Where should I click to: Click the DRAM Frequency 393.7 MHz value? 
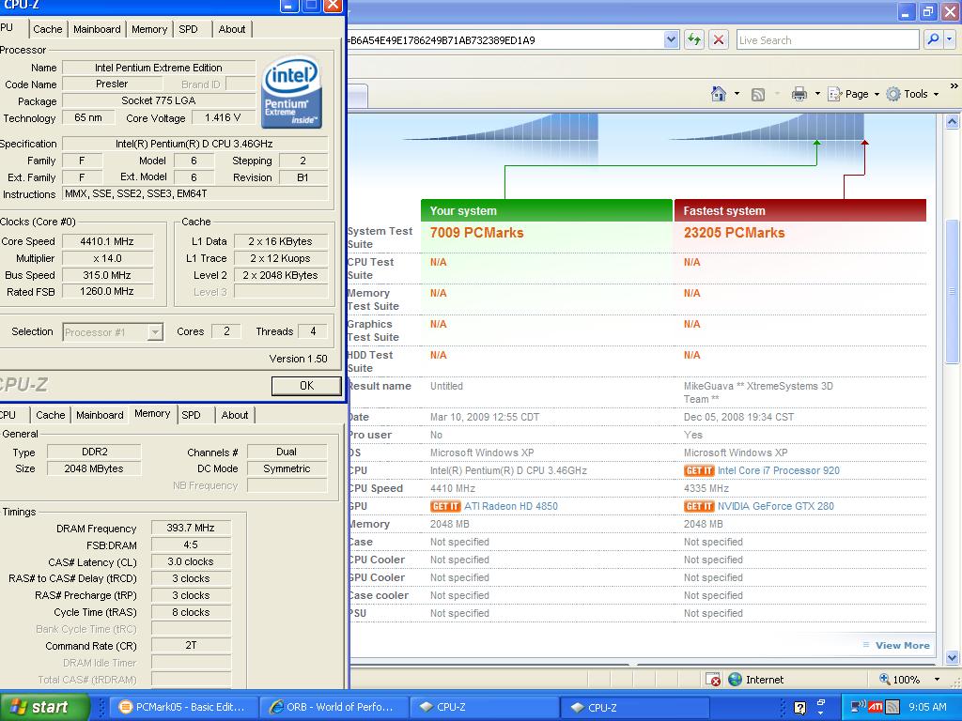tap(191, 528)
